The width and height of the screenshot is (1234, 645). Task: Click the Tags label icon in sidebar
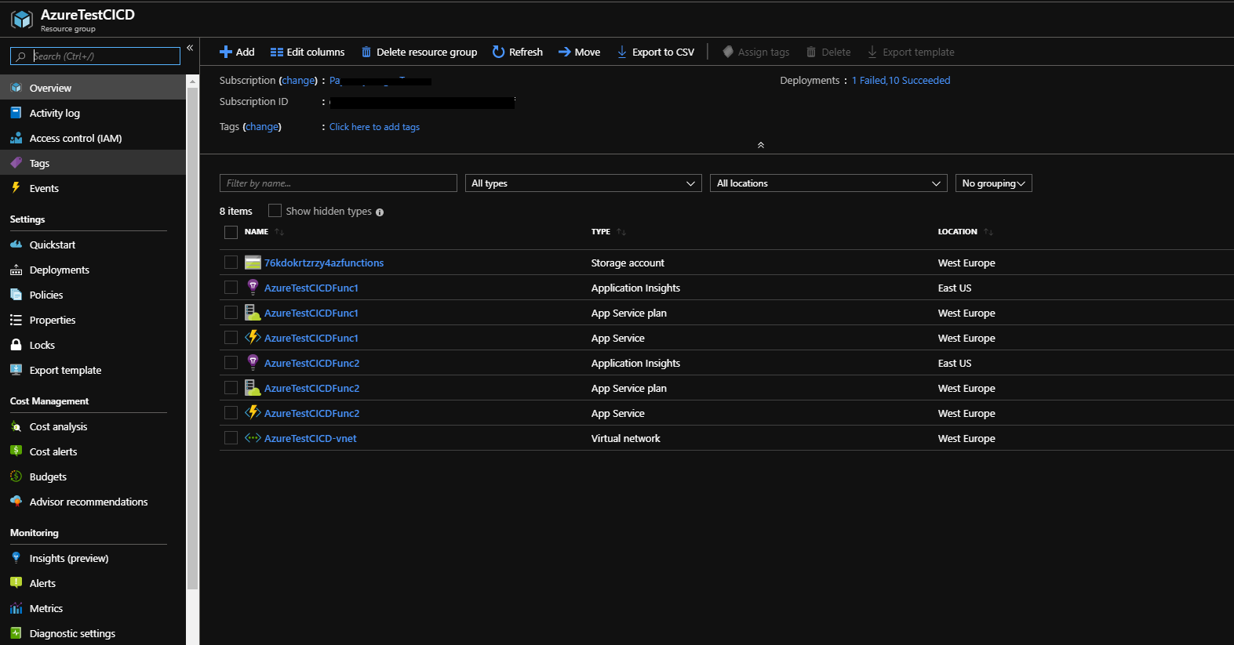coord(16,163)
